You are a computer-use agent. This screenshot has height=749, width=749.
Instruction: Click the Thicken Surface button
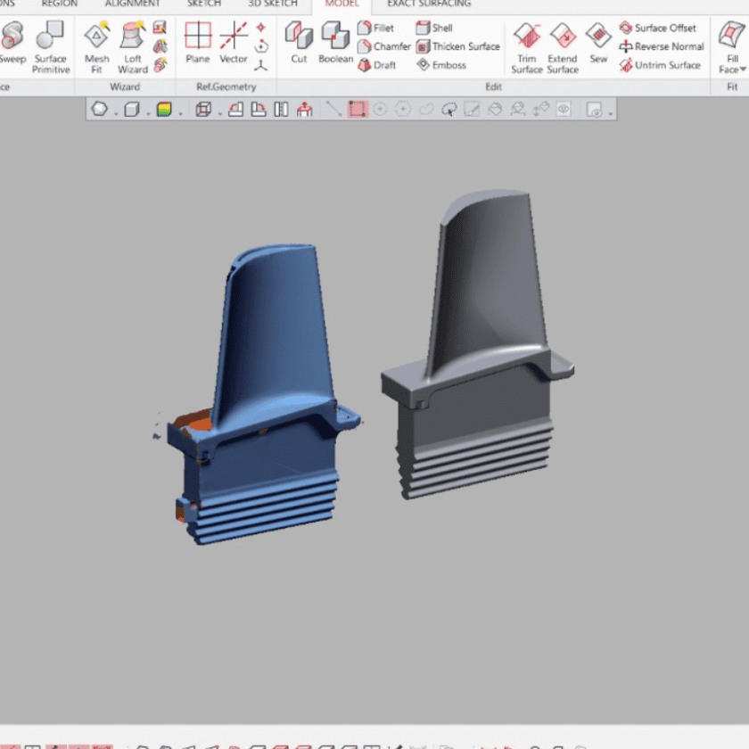458,46
